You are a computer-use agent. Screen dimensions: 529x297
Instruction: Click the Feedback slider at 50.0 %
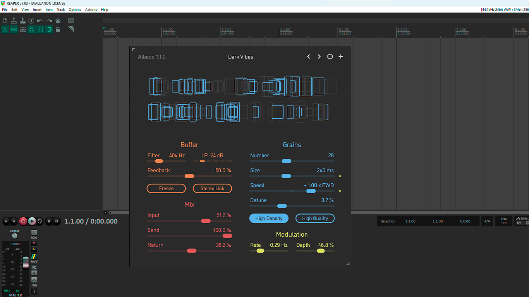click(x=189, y=176)
